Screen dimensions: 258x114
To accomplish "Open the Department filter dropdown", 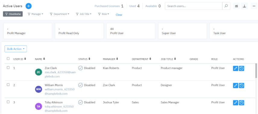I will (x=59, y=14).
